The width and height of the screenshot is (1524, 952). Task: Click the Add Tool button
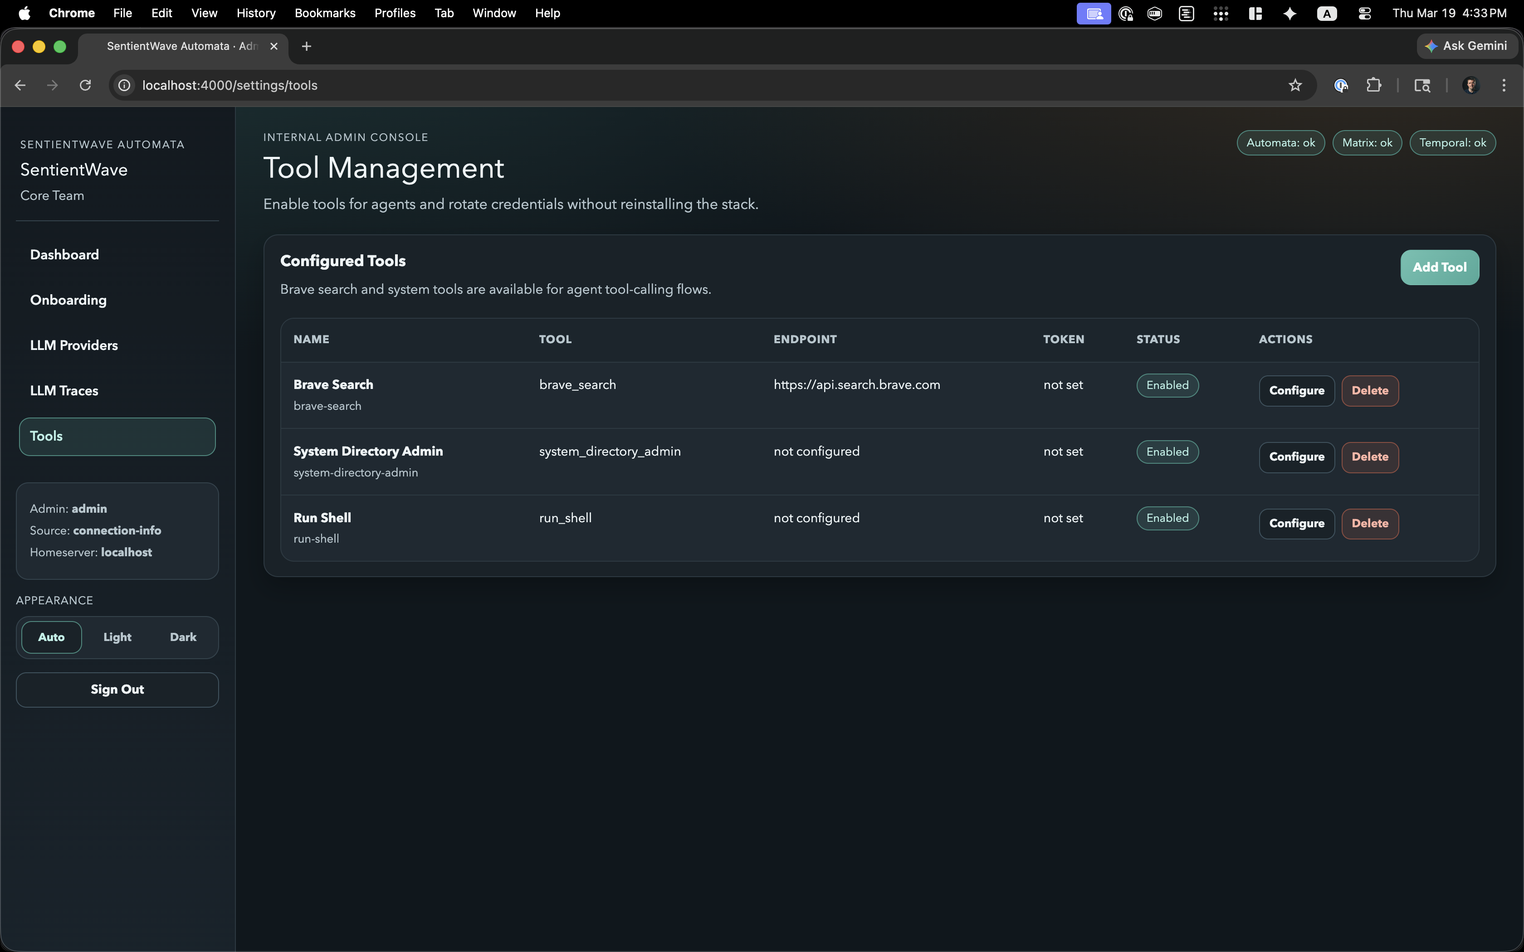(1440, 267)
